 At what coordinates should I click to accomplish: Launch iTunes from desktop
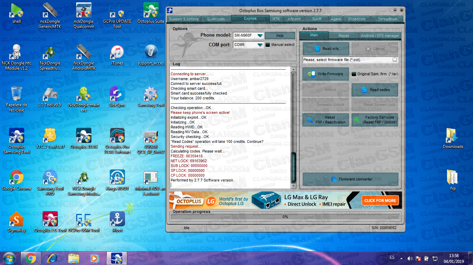point(117,55)
